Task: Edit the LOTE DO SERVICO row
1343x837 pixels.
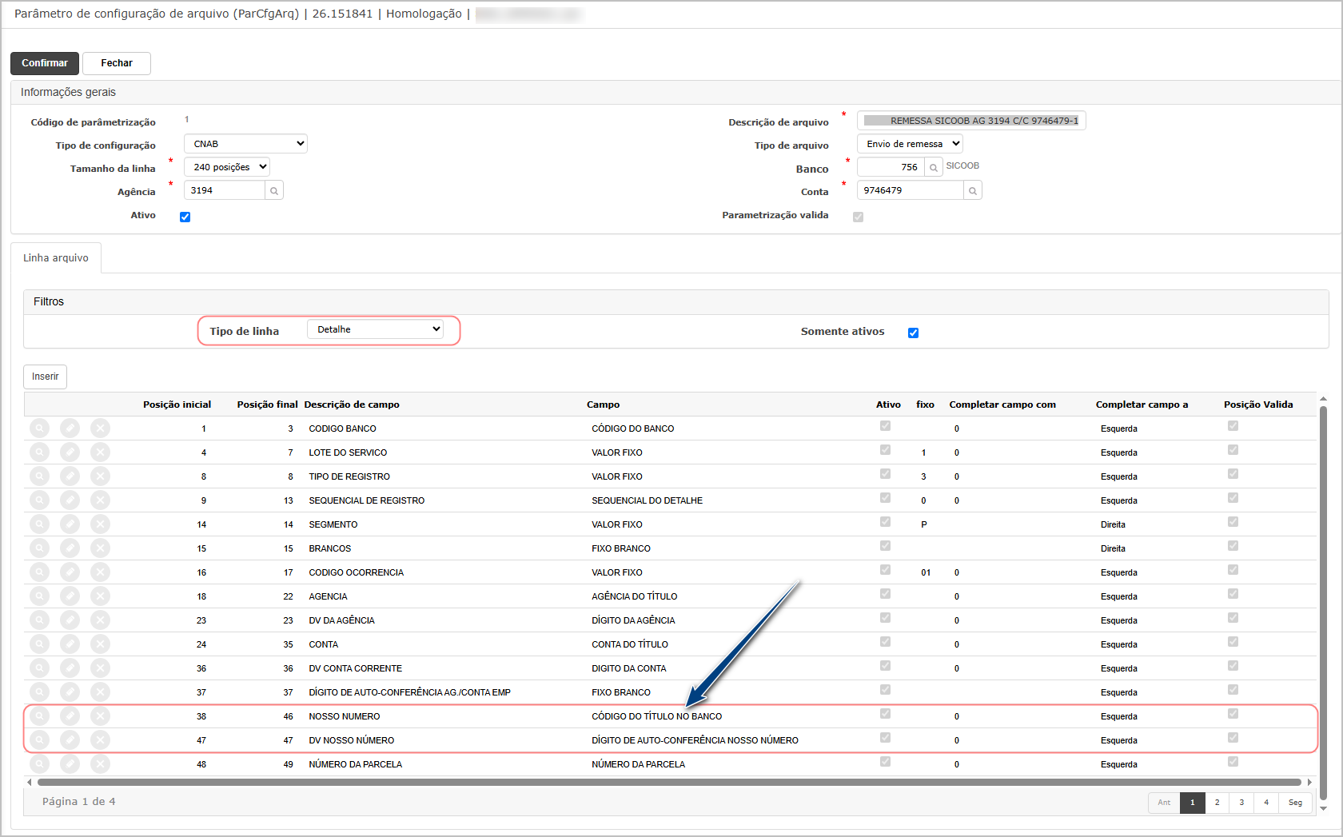Action: pos(70,452)
